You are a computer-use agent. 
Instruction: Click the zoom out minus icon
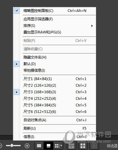pyautogui.click(x=1, y=146)
